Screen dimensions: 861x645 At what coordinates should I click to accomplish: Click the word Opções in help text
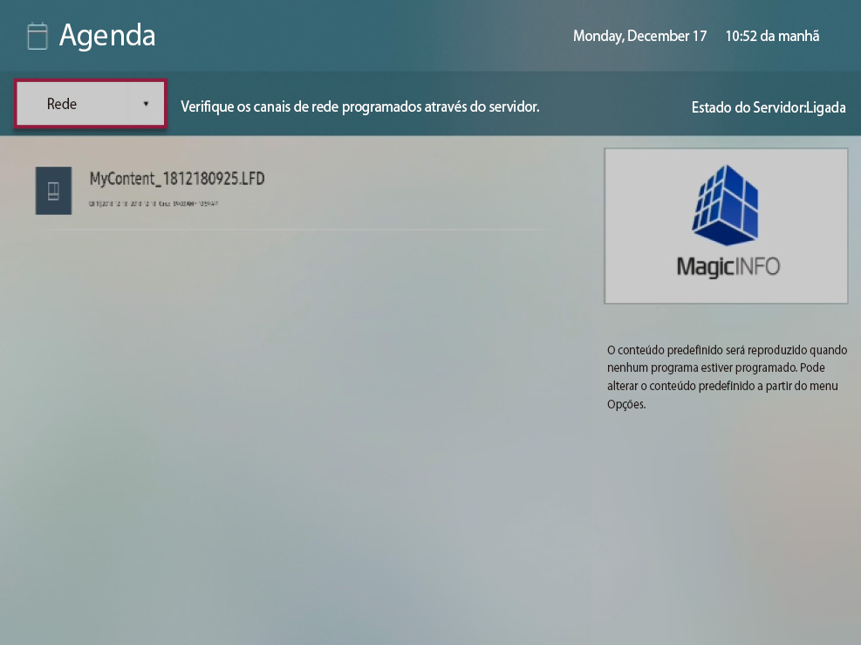click(x=626, y=404)
